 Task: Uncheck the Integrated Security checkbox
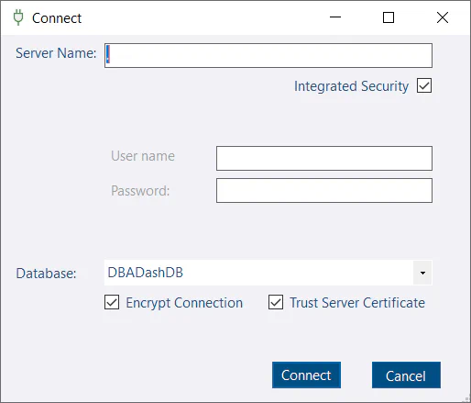click(x=424, y=85)
